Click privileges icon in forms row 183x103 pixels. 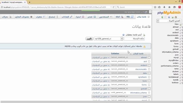tap(109, 85)
